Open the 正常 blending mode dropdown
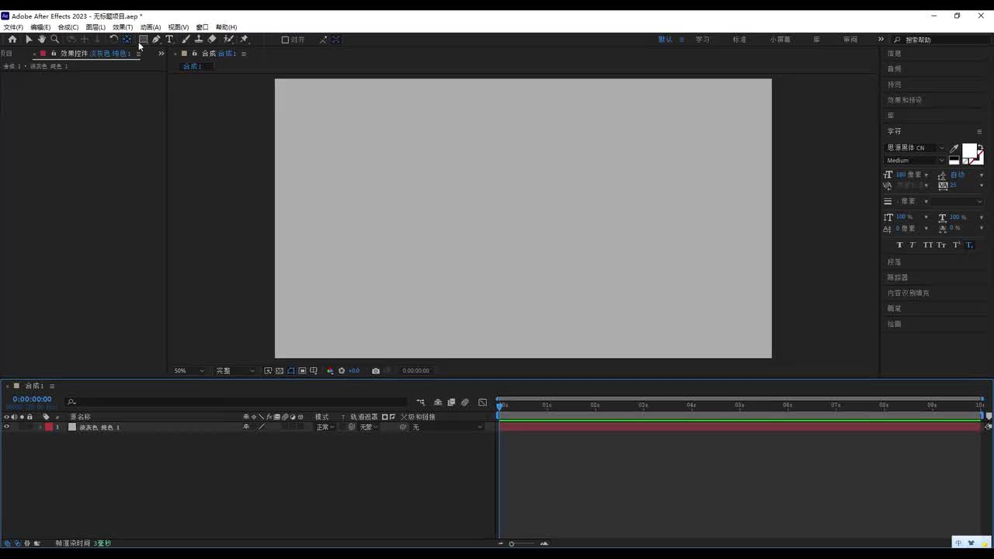 coord(325,427)
